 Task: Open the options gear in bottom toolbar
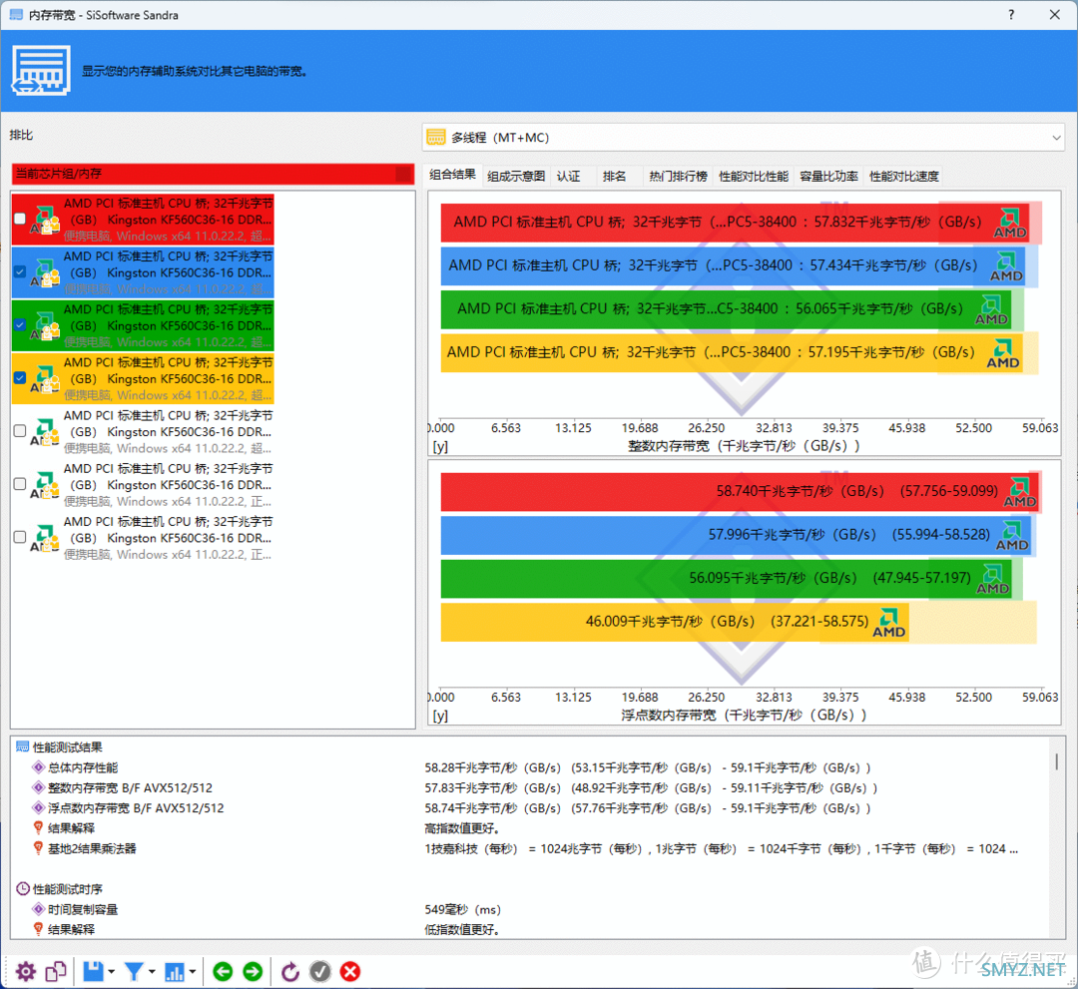25,971
